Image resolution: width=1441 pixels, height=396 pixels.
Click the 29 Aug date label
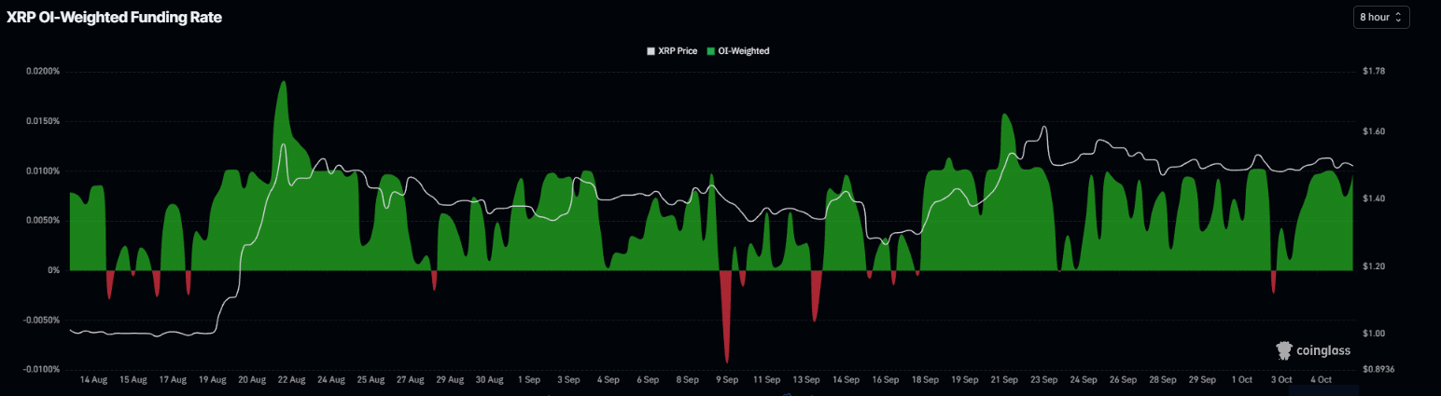450,380
